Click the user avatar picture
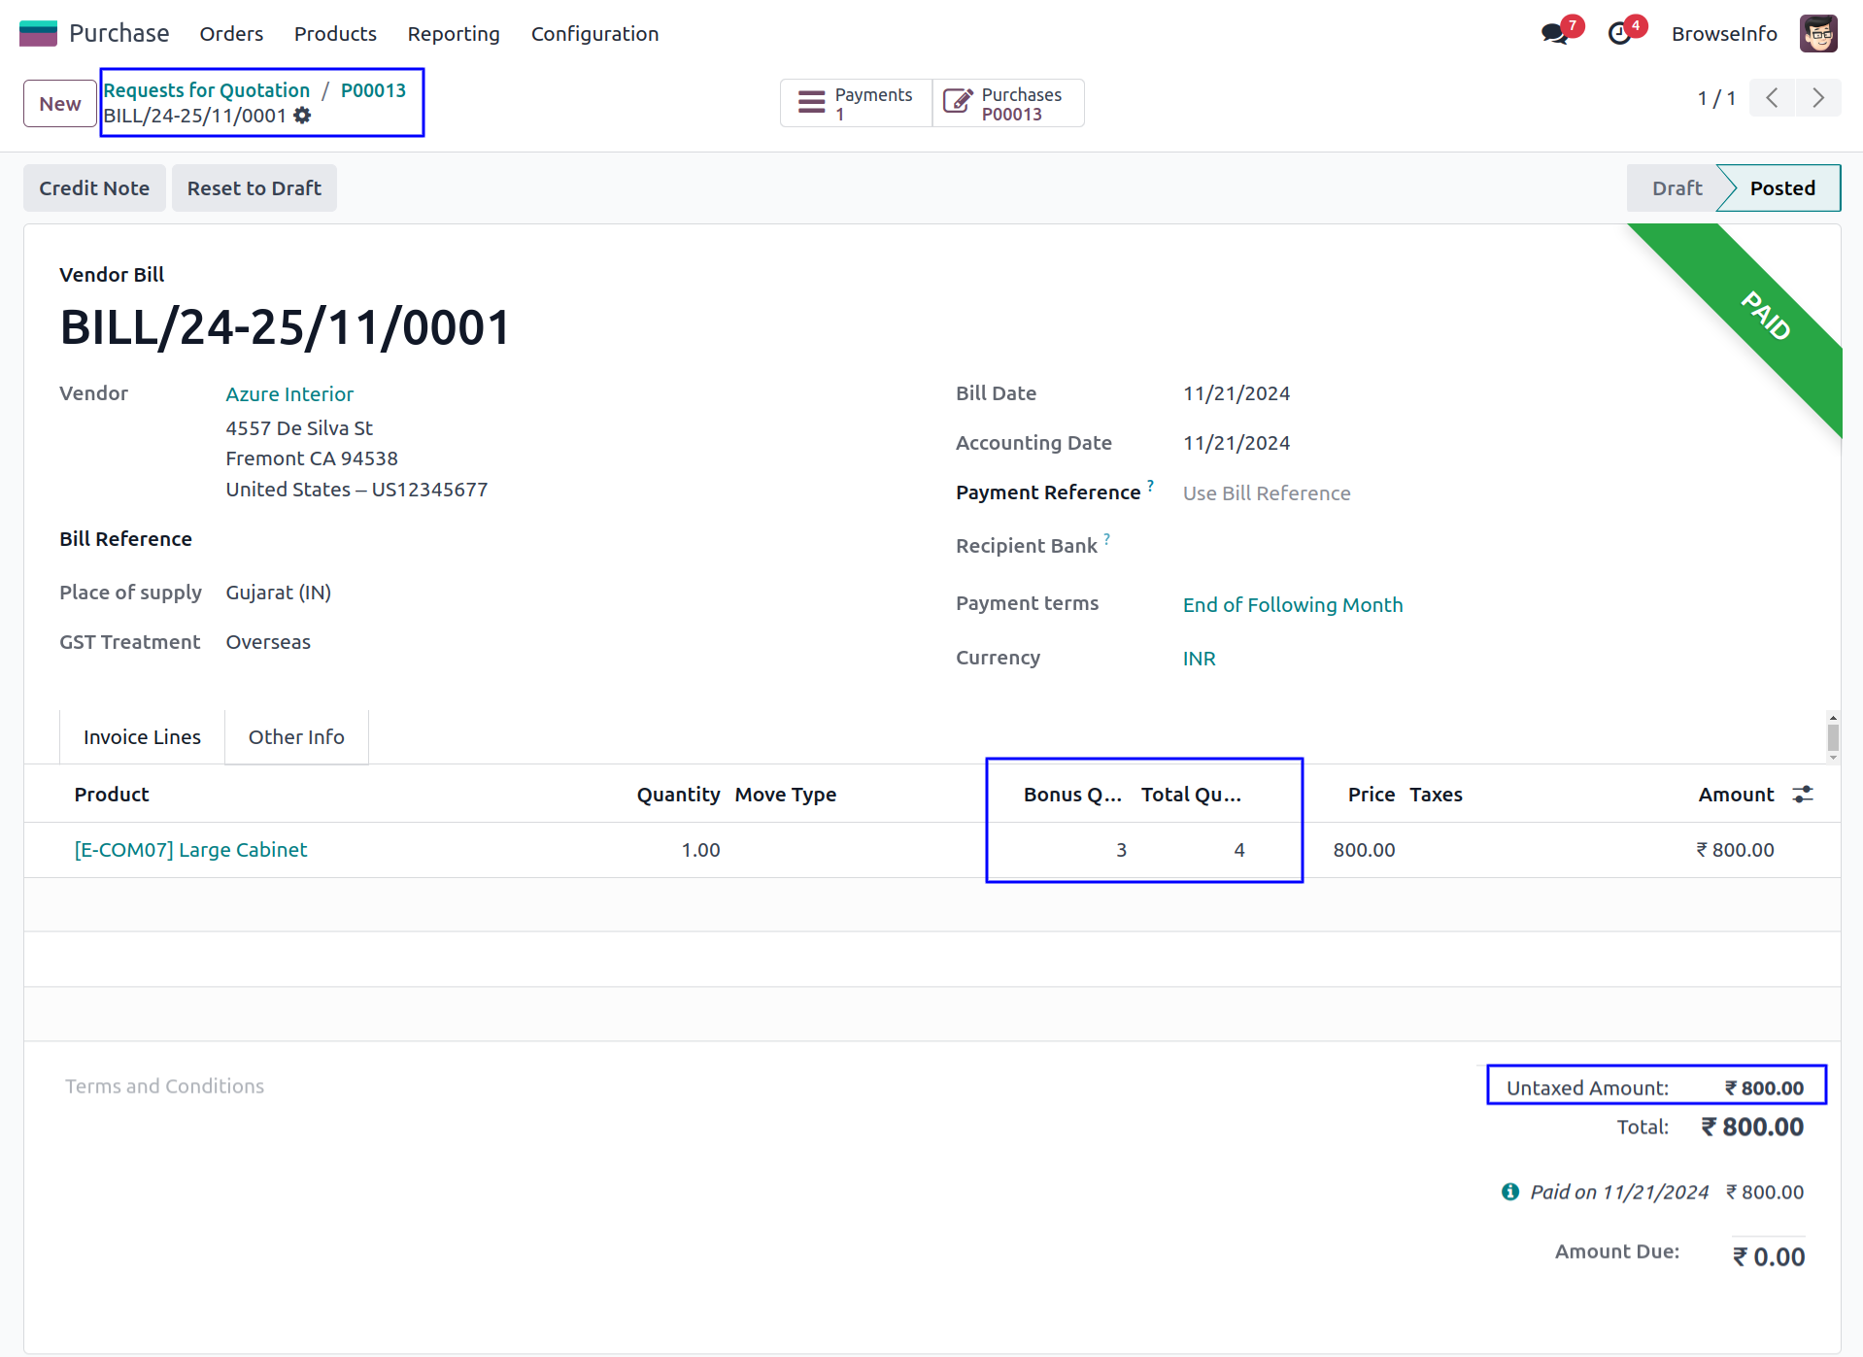Viewport: 1863px width, 1357px height. click(1817, 34)
